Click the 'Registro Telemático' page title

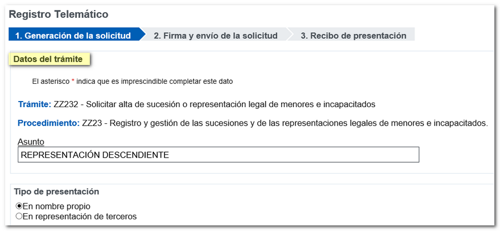(x=58, y=14)
